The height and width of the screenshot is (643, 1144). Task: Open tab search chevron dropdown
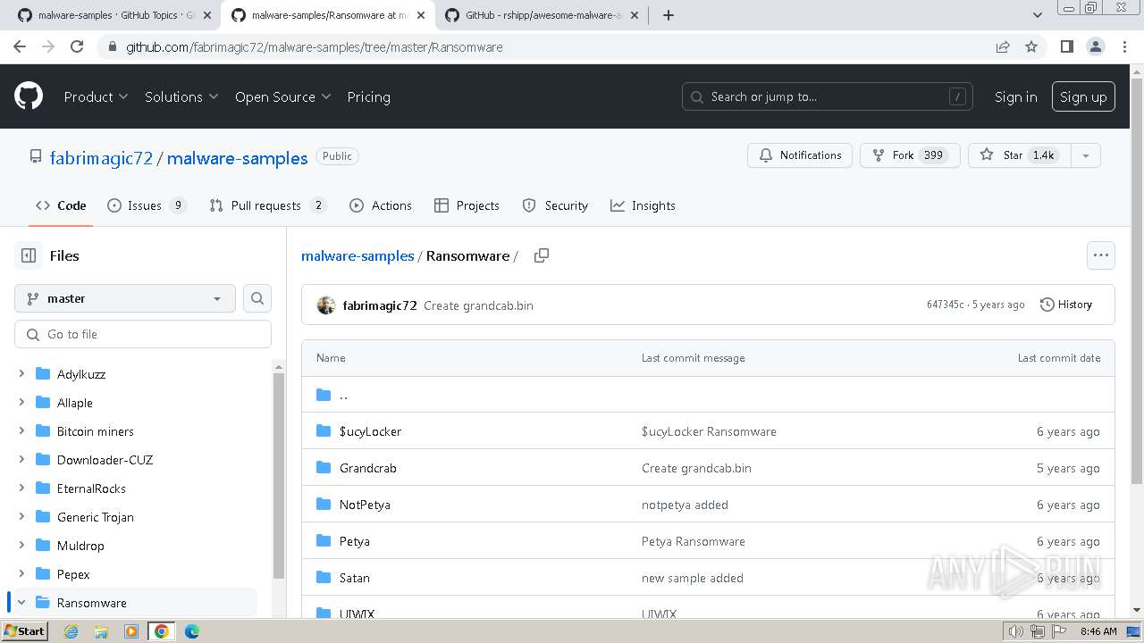[1038, 15]
